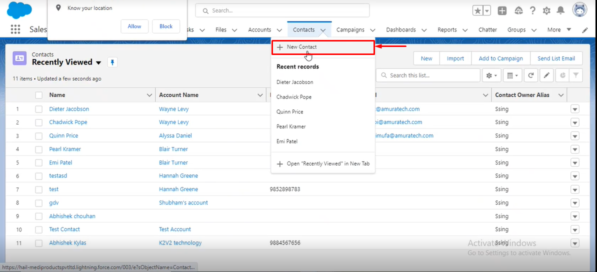Click the pencil icon to edit navigation bar
Viewport: 597px width, 272px height.
point(585,29)
